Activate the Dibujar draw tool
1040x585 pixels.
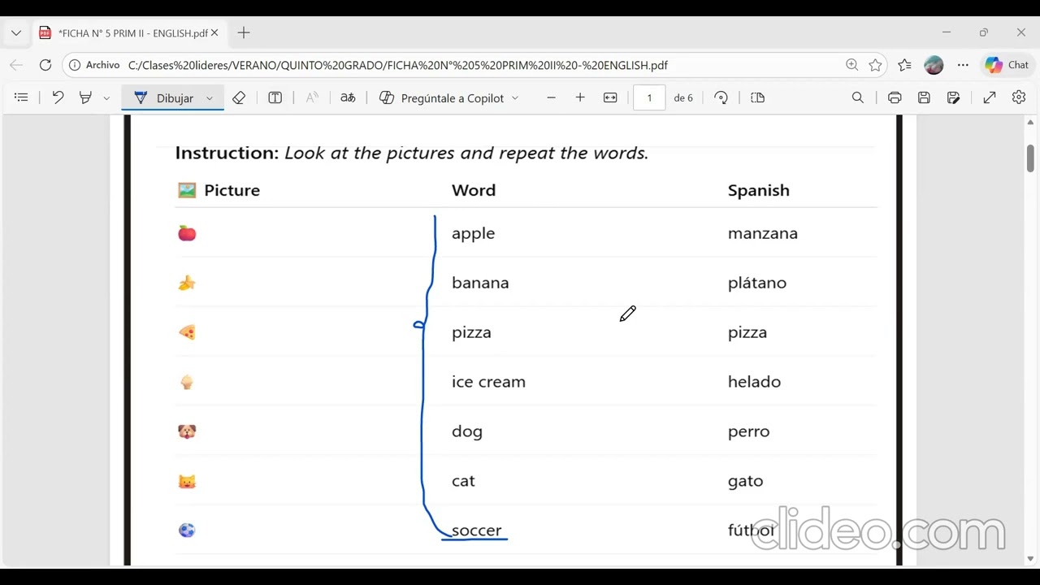pyautogui.click(x=164, y=97)
